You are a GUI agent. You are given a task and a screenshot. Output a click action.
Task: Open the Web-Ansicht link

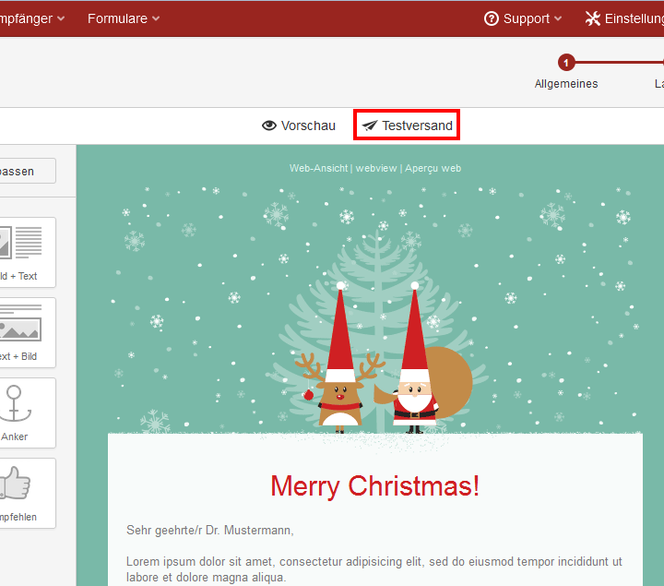[318, 168]
